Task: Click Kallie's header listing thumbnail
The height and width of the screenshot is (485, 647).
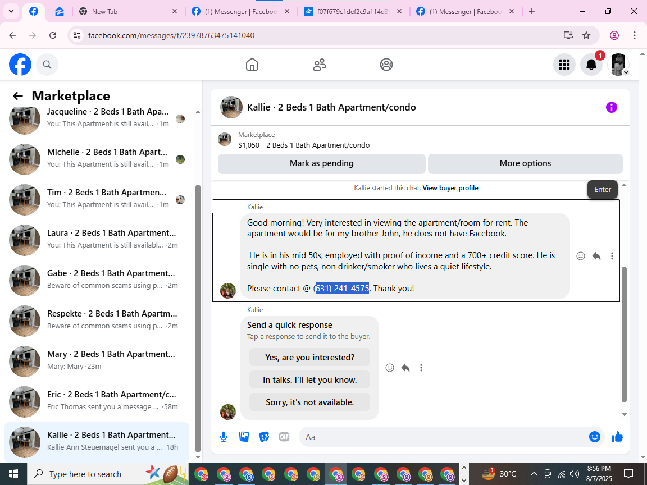Action: coord(231,107)
